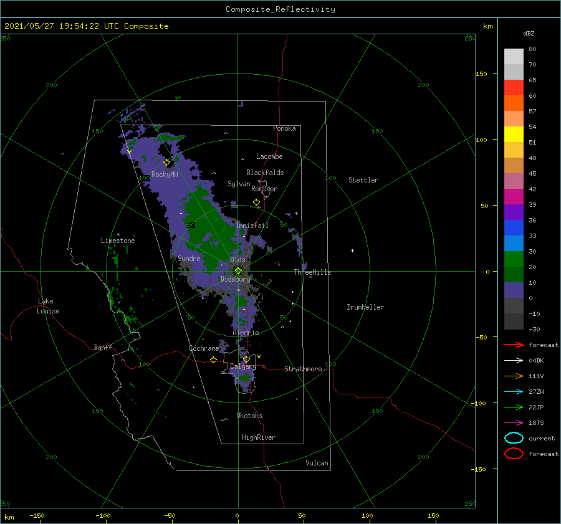Click the Olds label

[x=237, y=260]
